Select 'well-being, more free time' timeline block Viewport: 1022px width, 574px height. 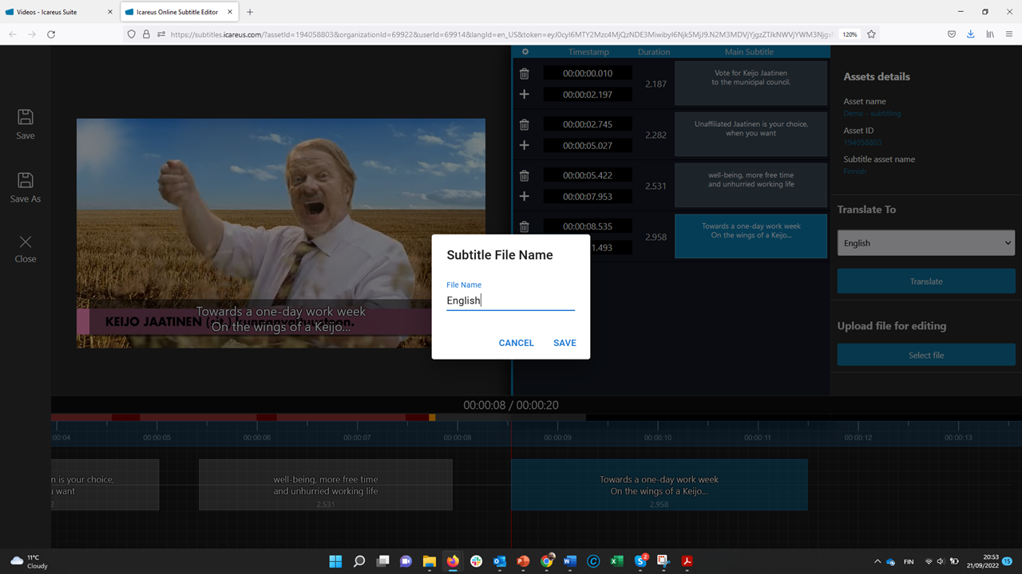[x=325, y=485]
